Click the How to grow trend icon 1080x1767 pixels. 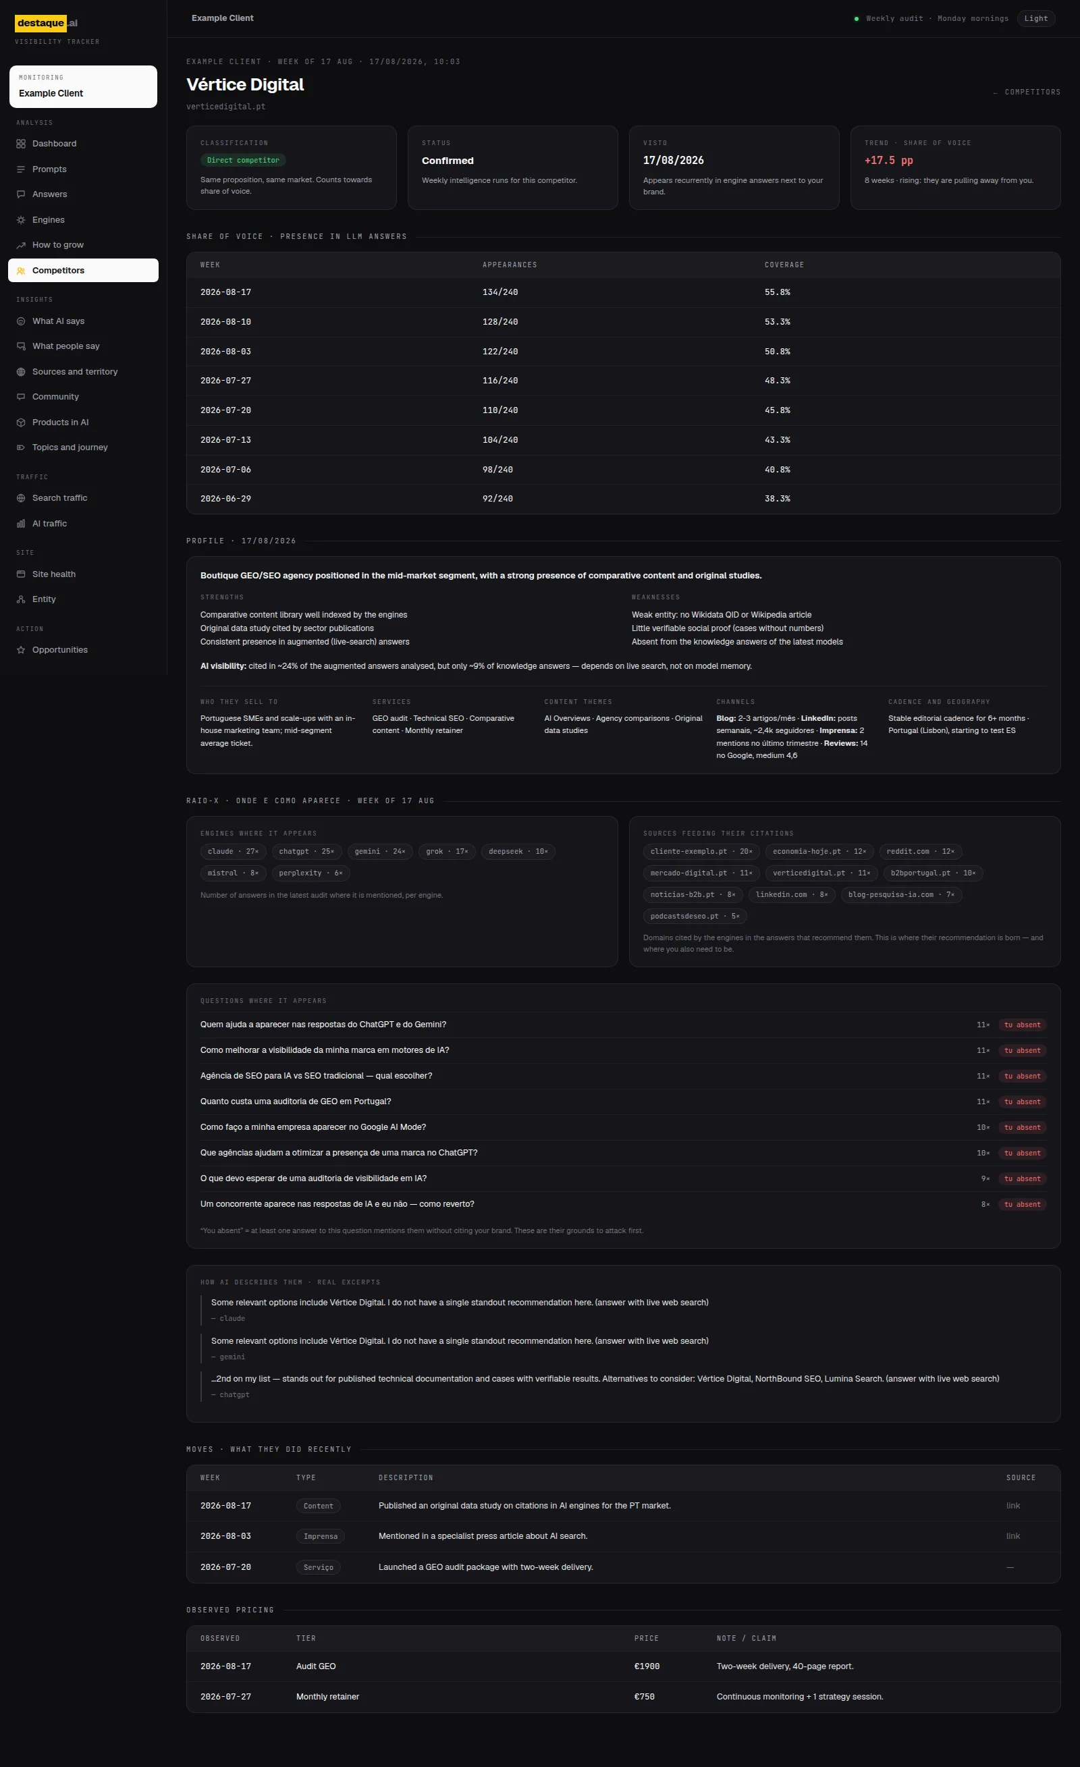[21, 245]
